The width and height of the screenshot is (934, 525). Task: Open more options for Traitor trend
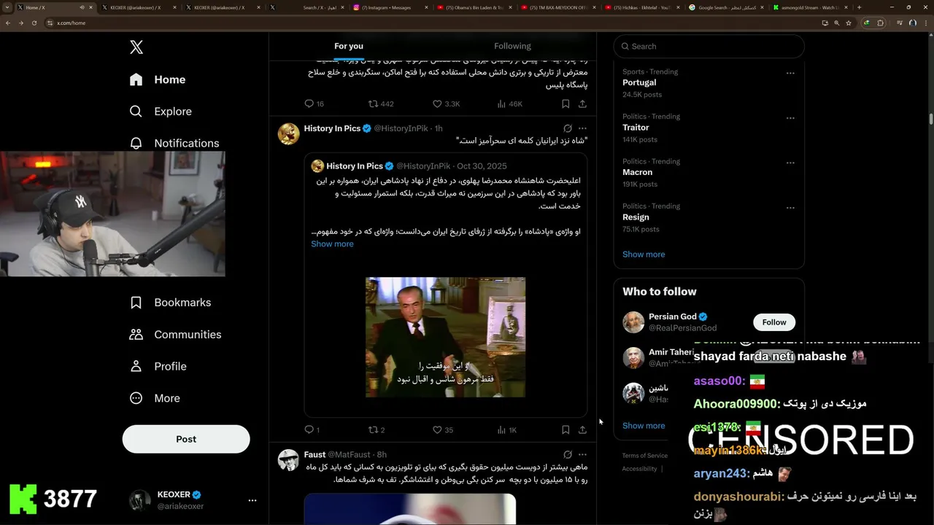click(x=790, y=118)
